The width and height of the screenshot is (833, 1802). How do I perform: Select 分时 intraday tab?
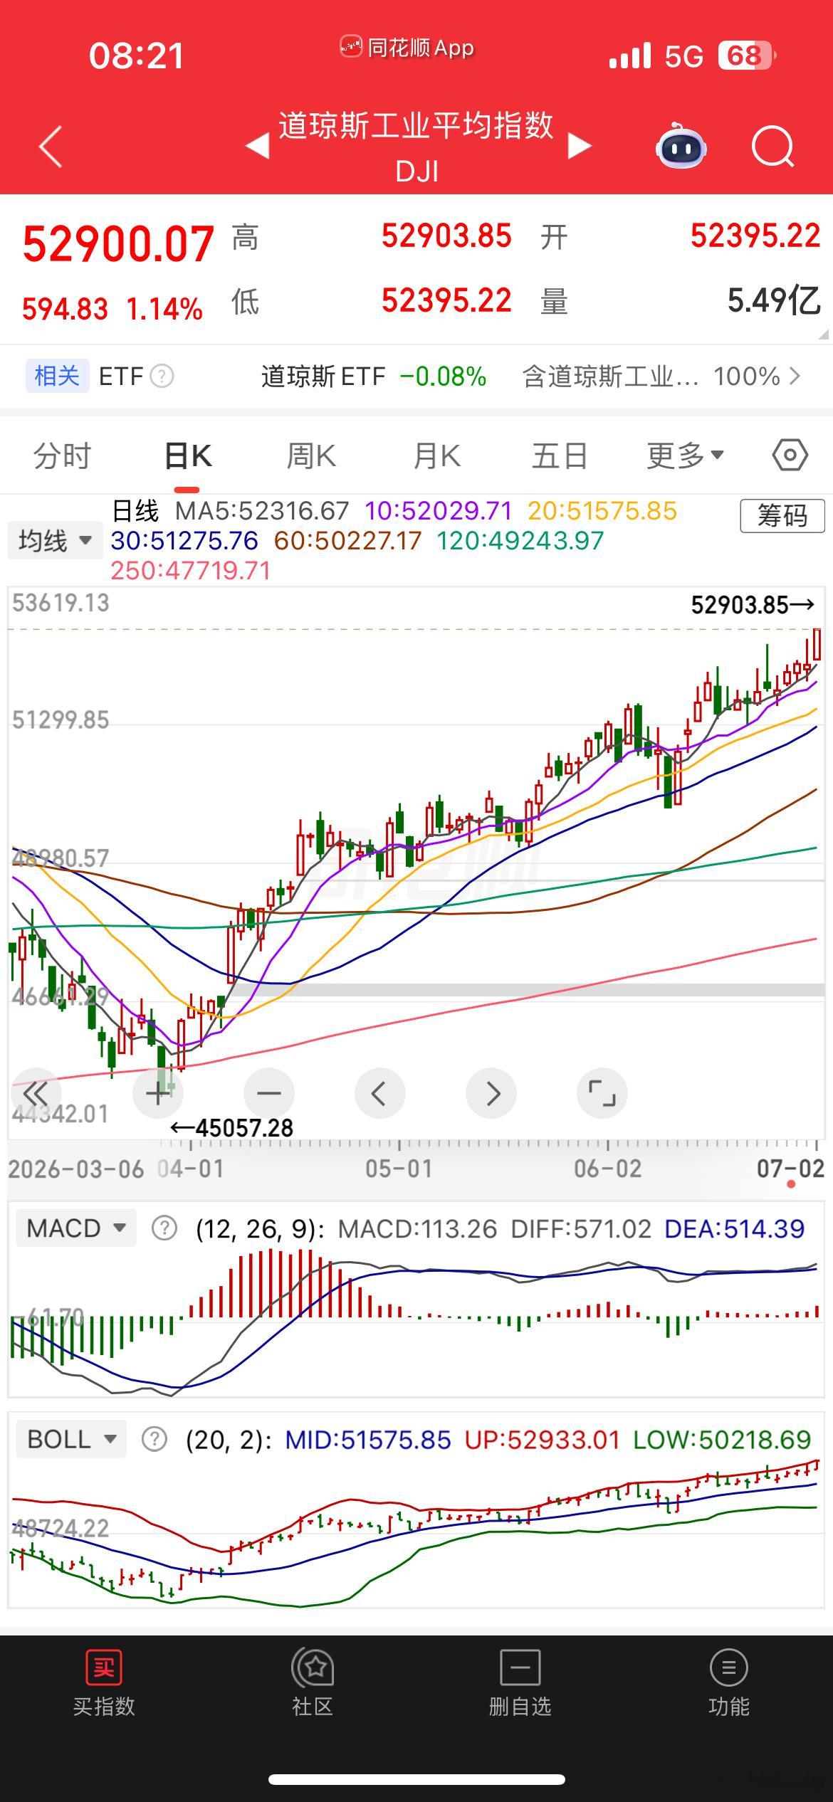(63, 455)
